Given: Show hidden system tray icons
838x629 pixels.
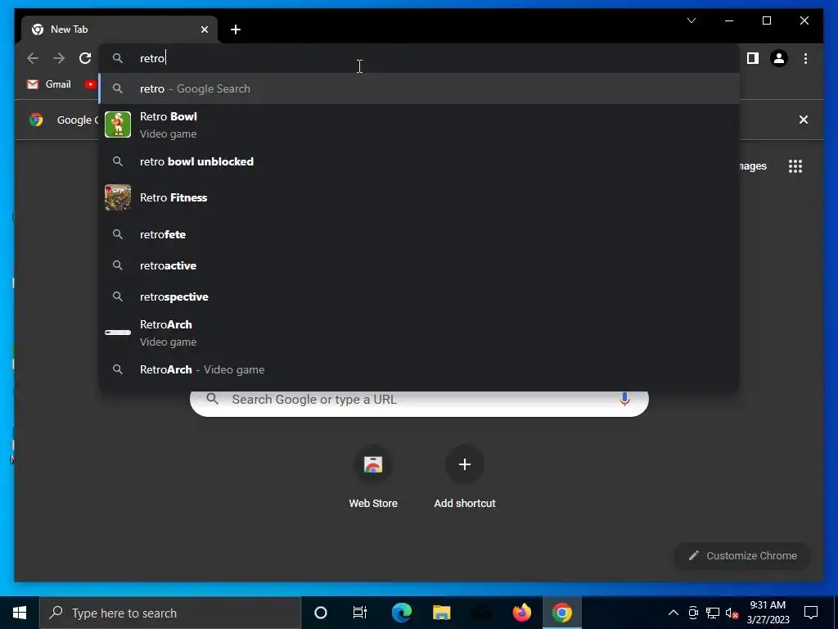Looking at the screenshot, I should (x=674, y=613).
